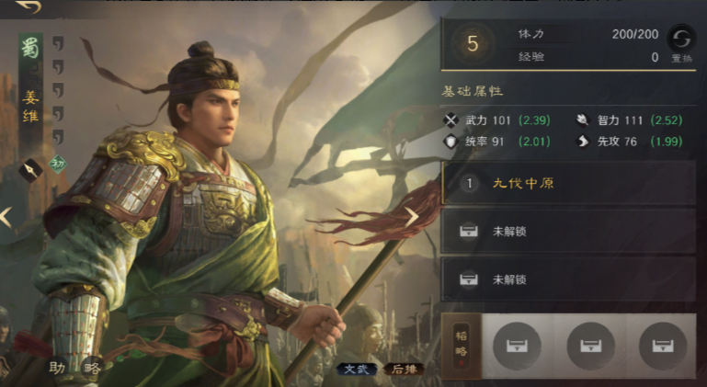Show next general with right chevron
707x387 pixels.
click(412, 217)
